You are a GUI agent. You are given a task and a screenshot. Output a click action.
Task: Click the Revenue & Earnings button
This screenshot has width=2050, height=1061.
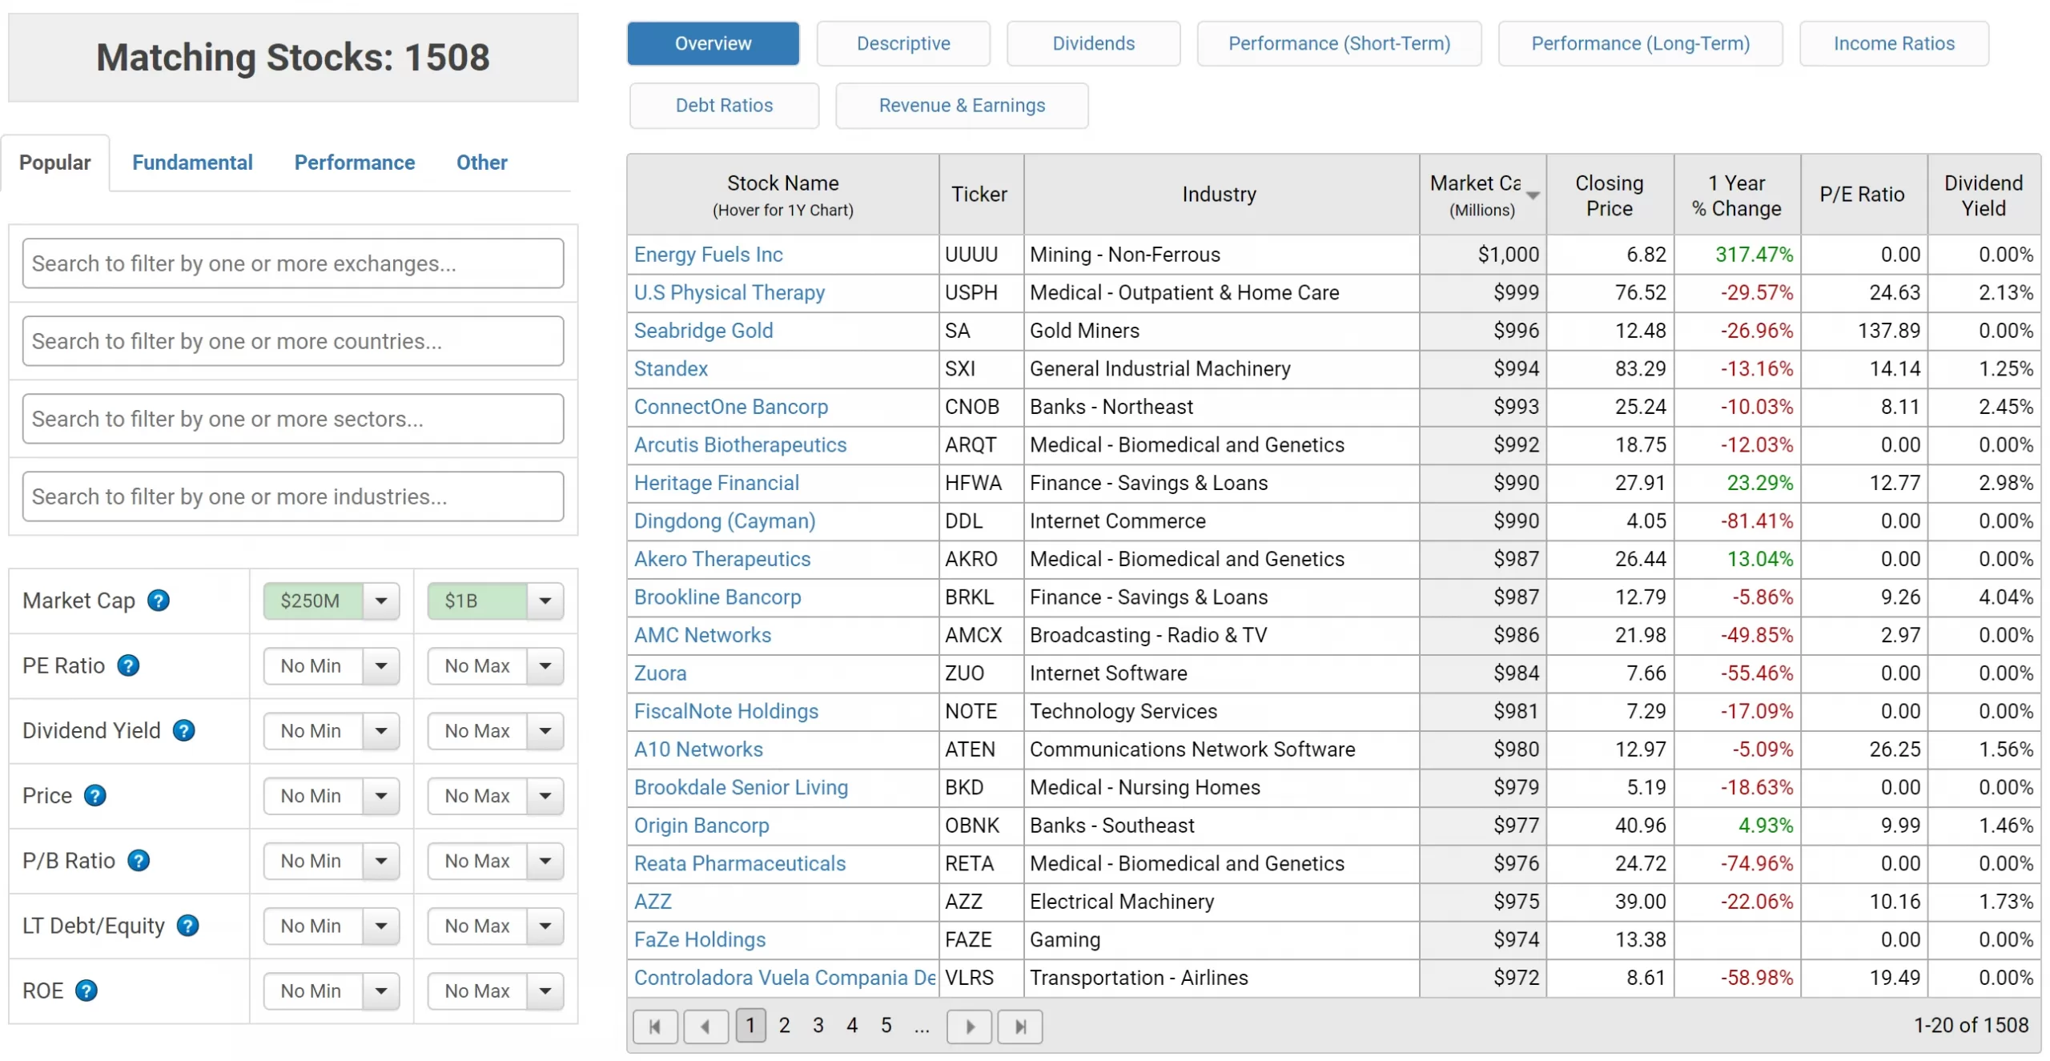961,105
